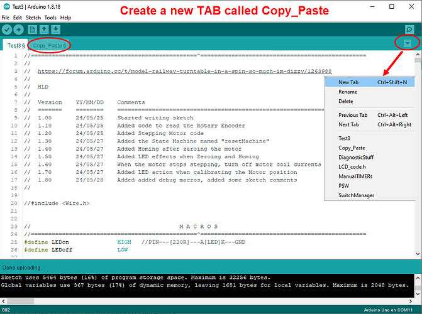Open the forum.arduino.cc link in the code
The image size is (422, 314).
(185, 71)
